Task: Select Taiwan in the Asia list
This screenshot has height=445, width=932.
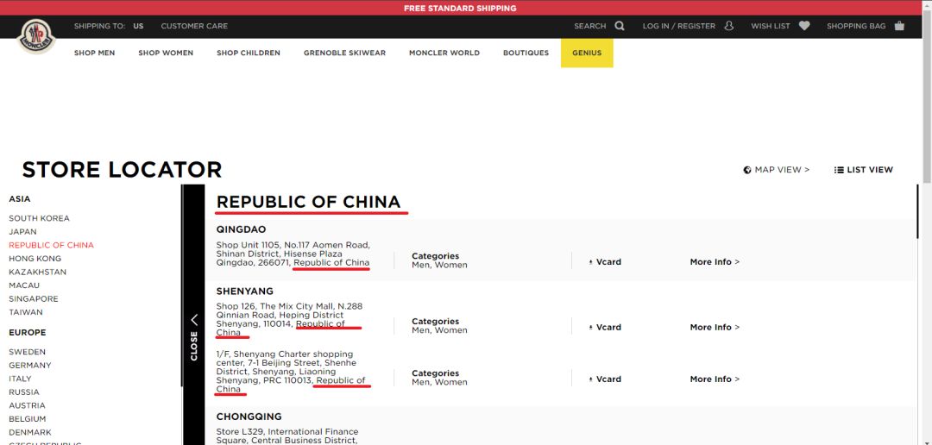Action: 26,312
